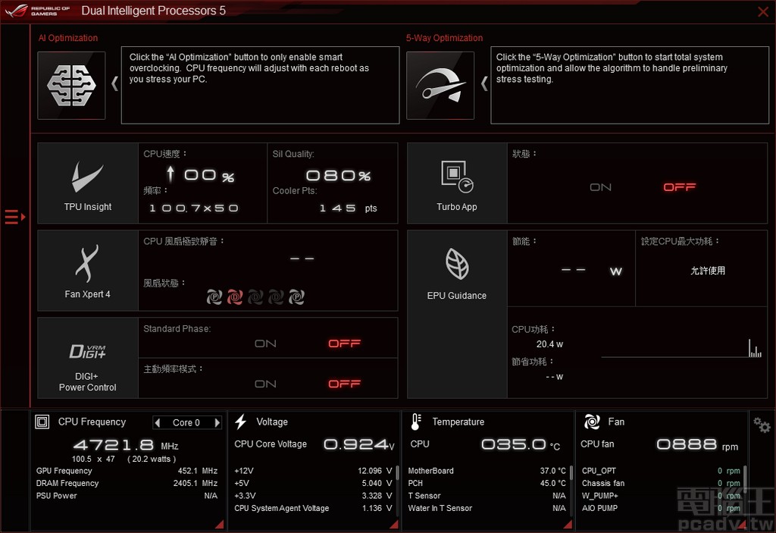Close the Dual Intelligent Processors 5 window
This screenshot has width=776, height=533.
pyautogui.click(x=763, y=11)
